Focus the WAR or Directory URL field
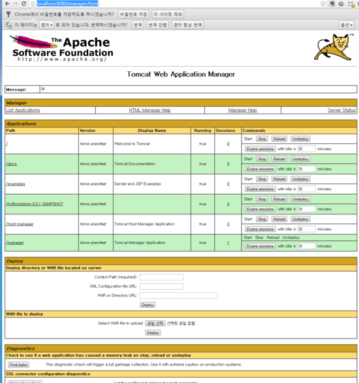Image resolution: width=359 pixels, height=383 pixels. (x=179, y=295)
